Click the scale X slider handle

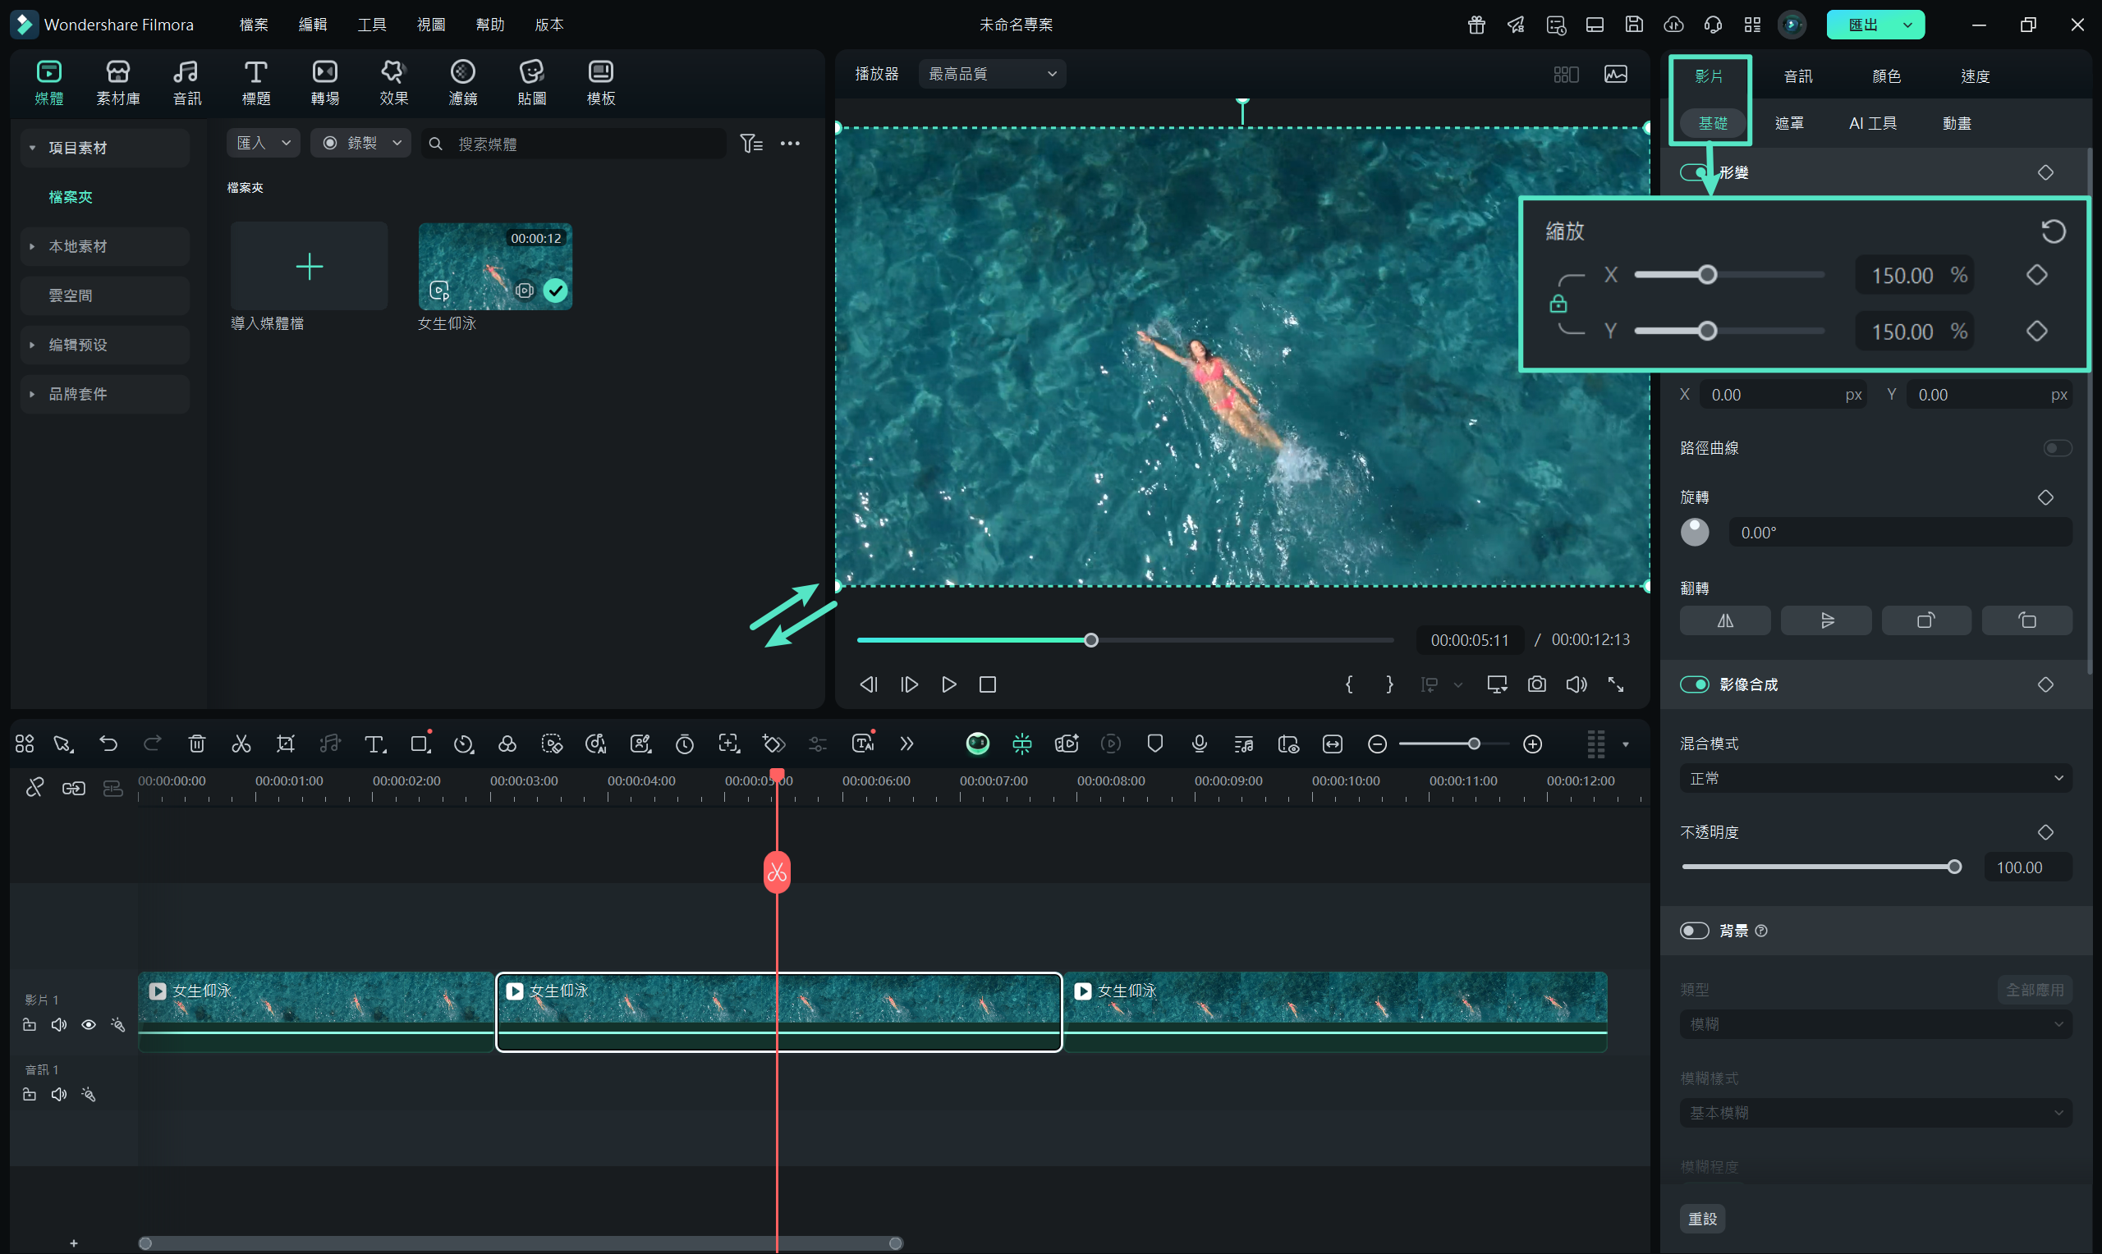(x=1707, y=275)
